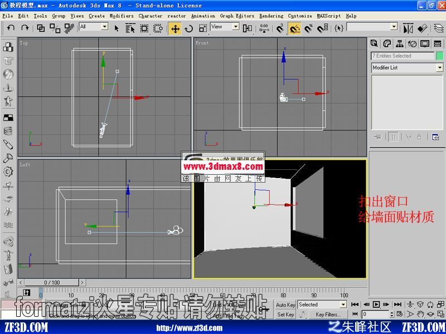Open the reactor menu
Screen dimensions: 446x334
click(x=176, y=16)
